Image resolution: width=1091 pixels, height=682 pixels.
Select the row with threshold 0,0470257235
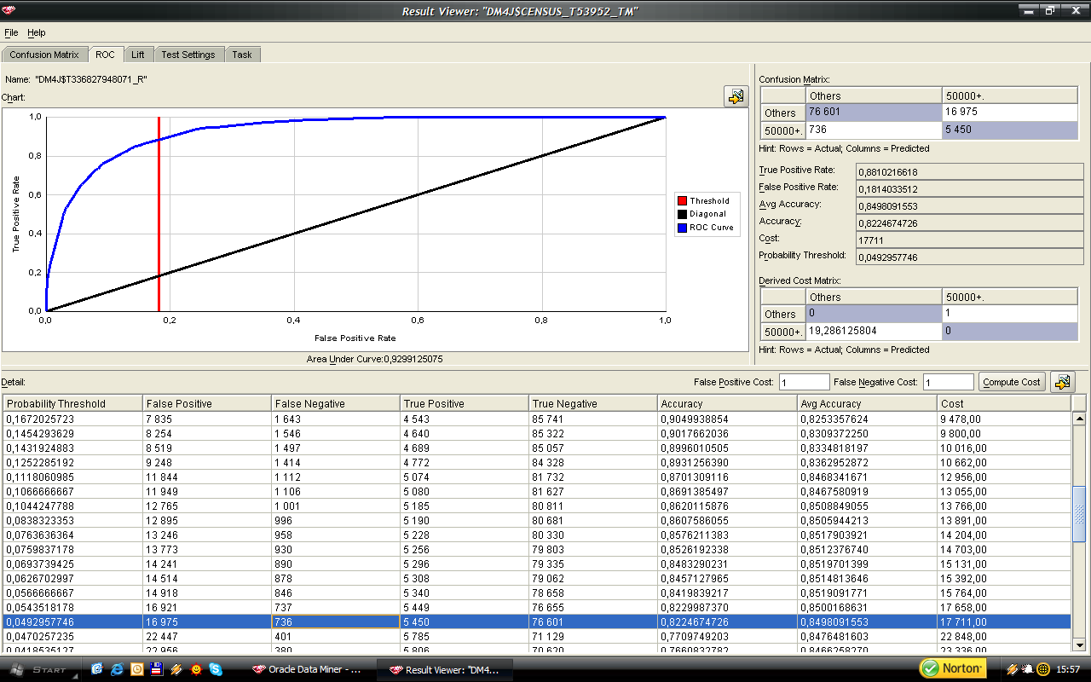click(537, 636)
